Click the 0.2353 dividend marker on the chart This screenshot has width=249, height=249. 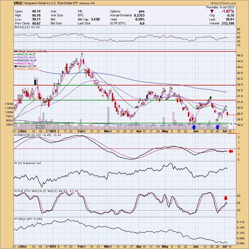pos(40,127)
